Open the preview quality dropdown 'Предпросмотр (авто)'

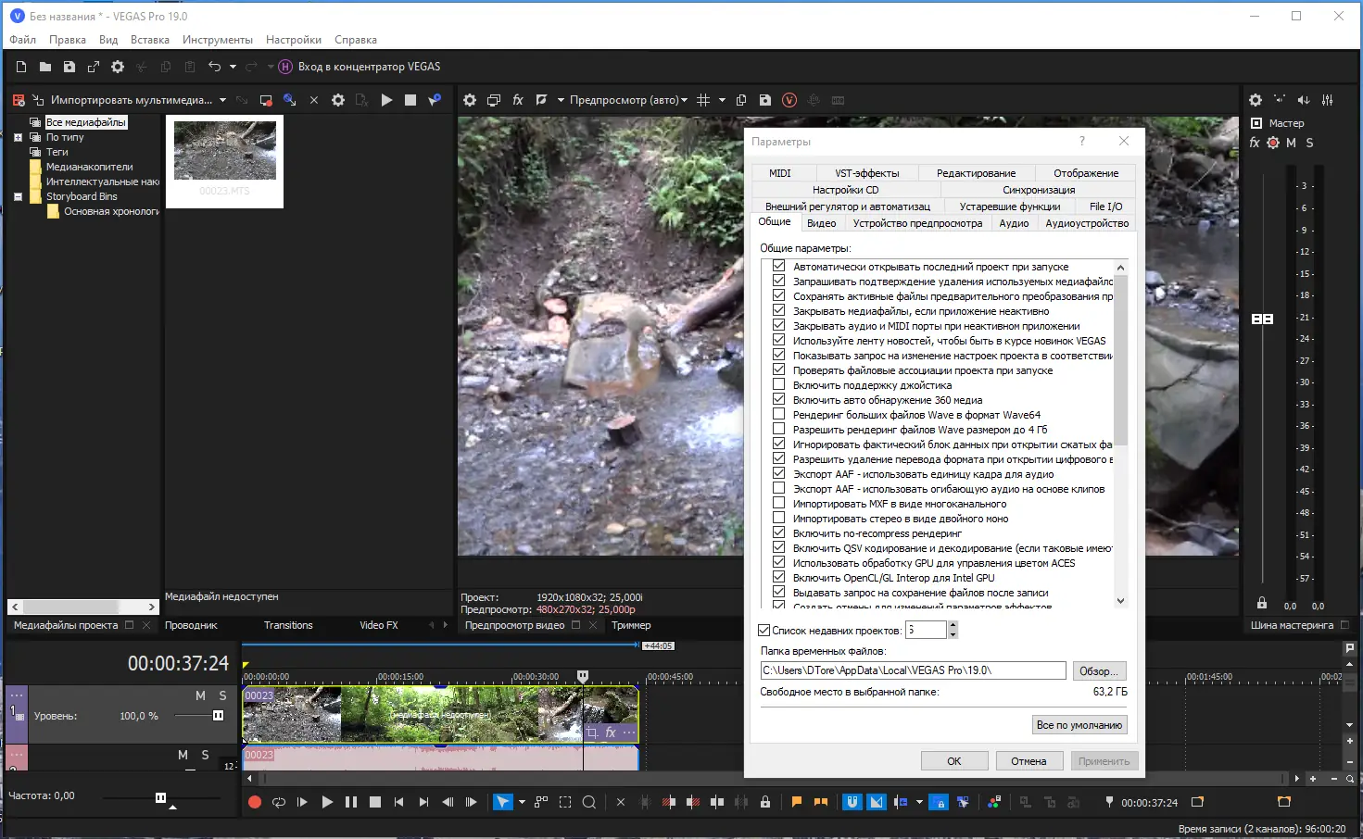pyautogui.click(x=628, y=100)
